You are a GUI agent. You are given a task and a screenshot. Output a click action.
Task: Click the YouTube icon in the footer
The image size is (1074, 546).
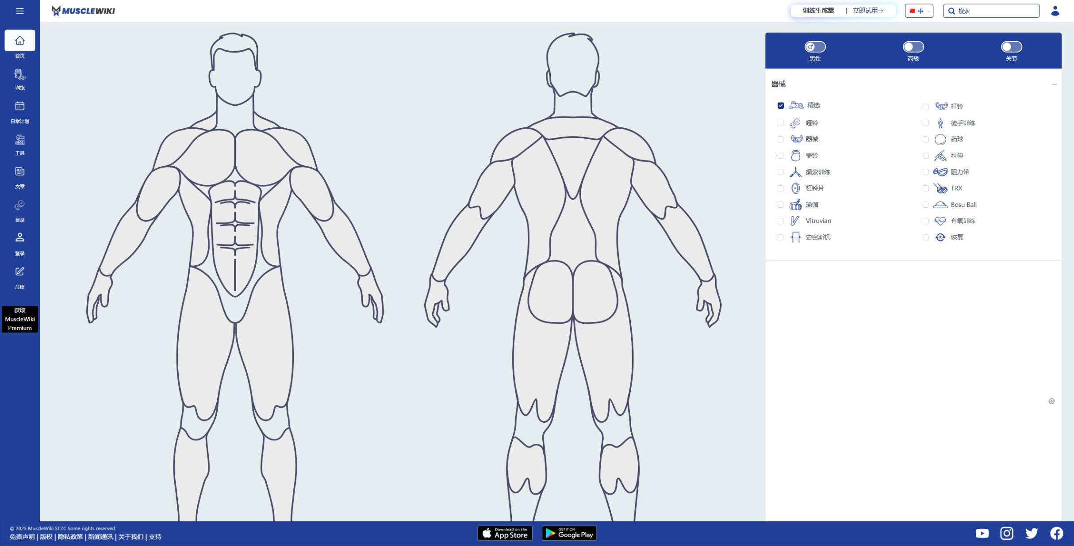click(982, 533)
